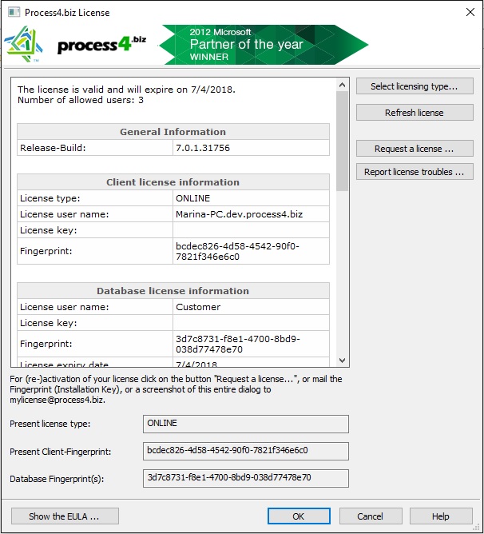Viewport: 484px width, 534px height.
Task: Click the Database Fingerprint(s) field
Action: (x=246, y=478)
